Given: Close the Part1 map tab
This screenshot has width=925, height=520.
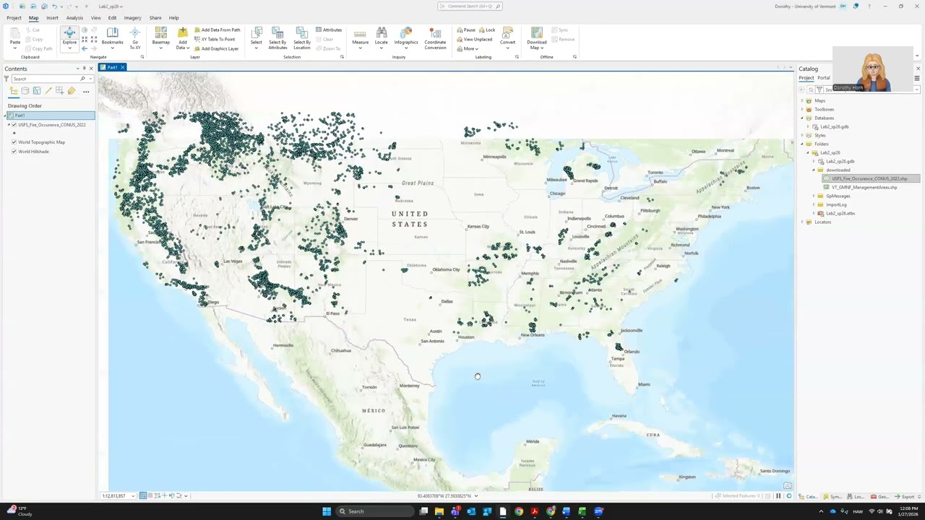Looking at the screenshot, I should (x=122, y=67).
